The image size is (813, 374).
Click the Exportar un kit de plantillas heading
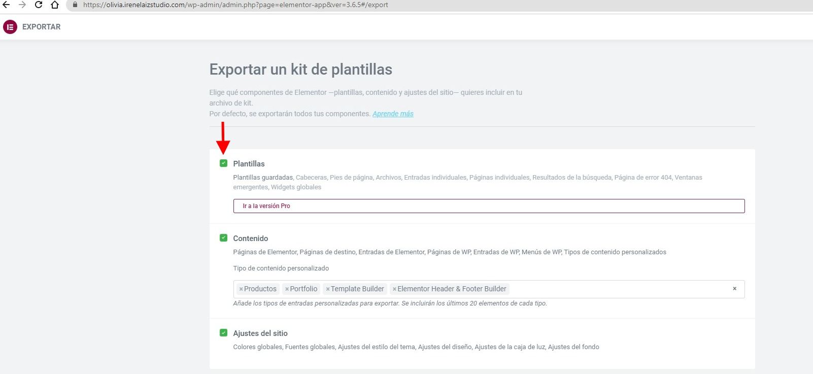coord(301,70)
